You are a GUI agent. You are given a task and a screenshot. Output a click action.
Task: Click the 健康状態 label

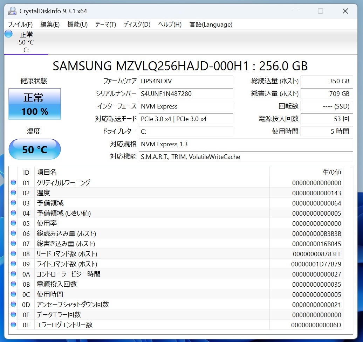tap(34, 81)
